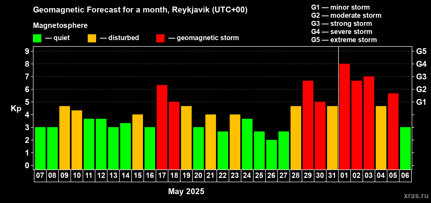Click date cell '25' on the date axis
This screenshot has height=203, width=431.
pos(259,176)
